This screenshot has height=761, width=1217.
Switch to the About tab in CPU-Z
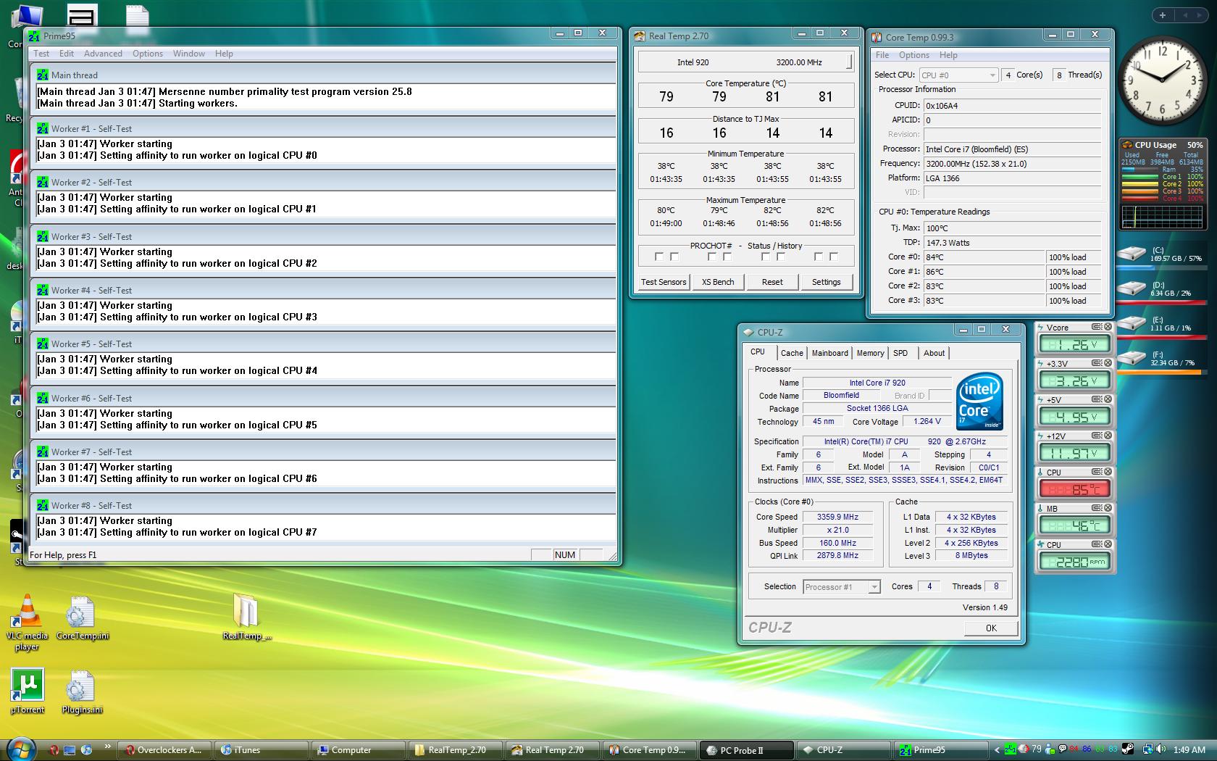click(x=934, y=353)
